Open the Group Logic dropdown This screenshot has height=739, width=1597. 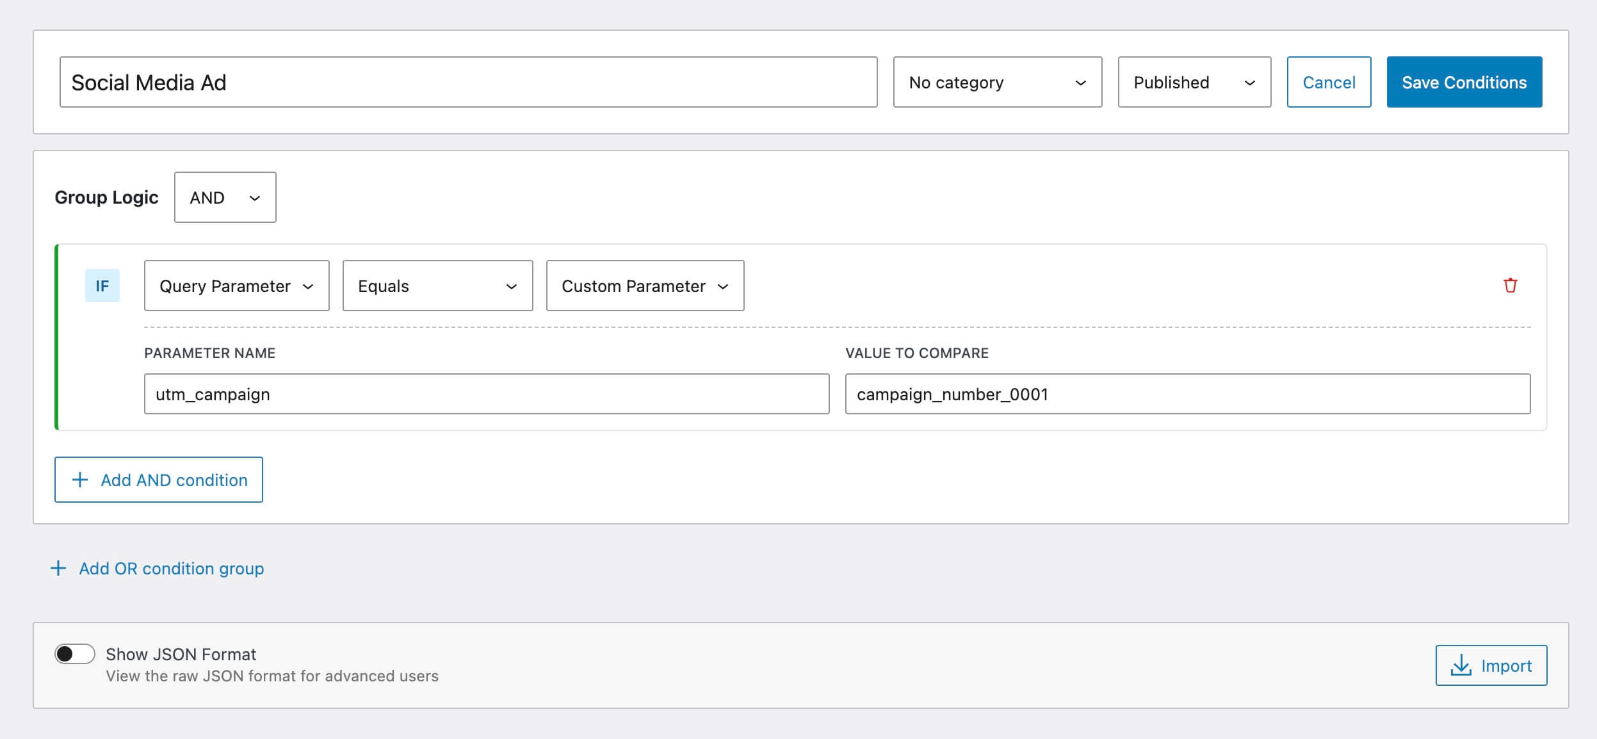225,197
